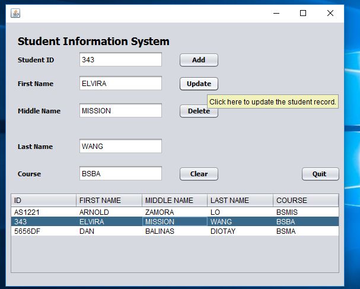Select table cell DIOTAY
The width and height of the screenshot is (360, 289).
coord(240,231)
